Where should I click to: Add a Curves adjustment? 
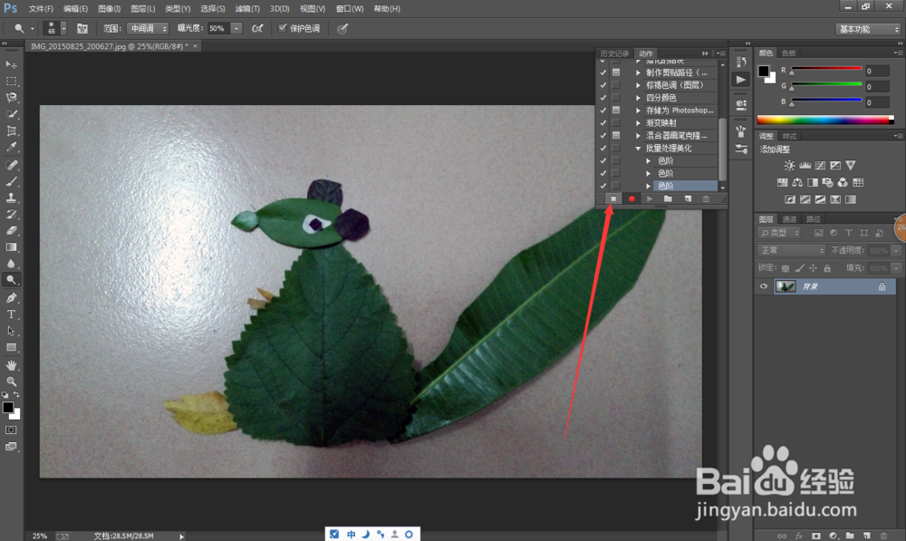click(820, 165)
